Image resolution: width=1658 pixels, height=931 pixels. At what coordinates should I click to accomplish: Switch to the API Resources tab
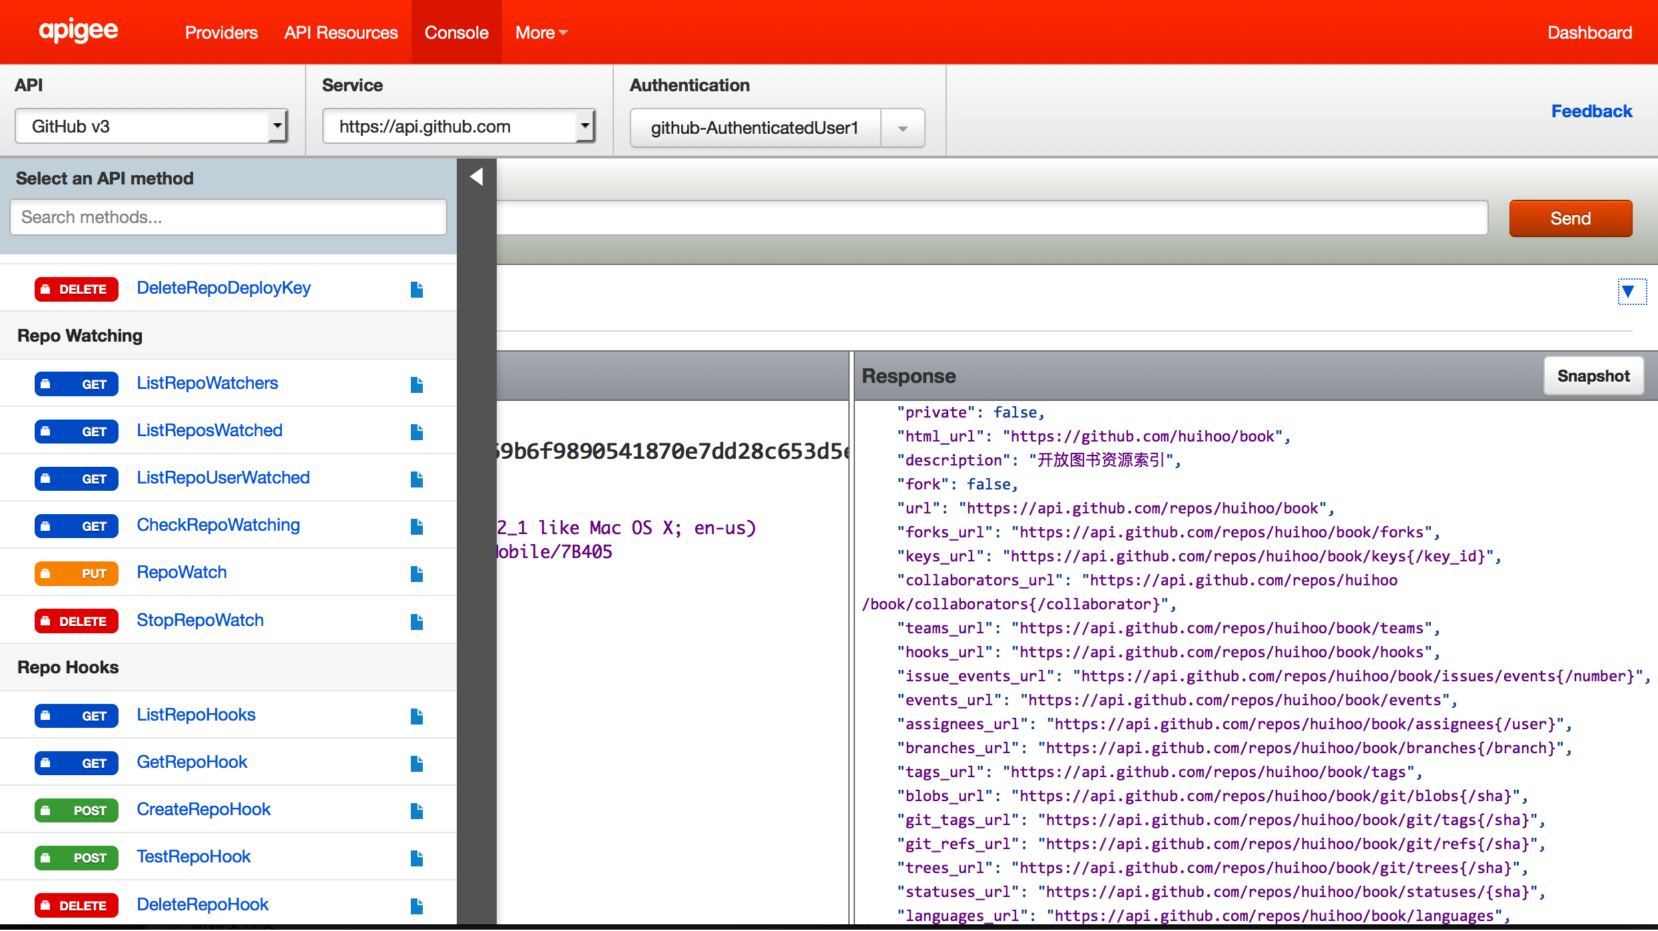click(x=341, y=33)
